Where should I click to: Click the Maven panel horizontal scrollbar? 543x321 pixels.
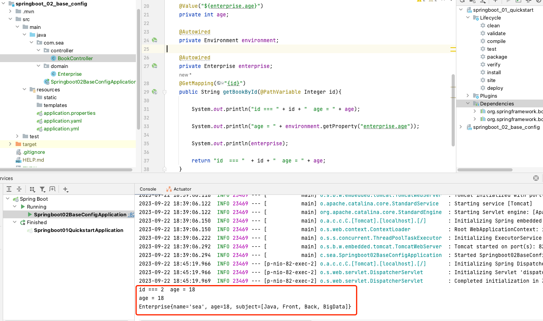[x=485, y=170]
